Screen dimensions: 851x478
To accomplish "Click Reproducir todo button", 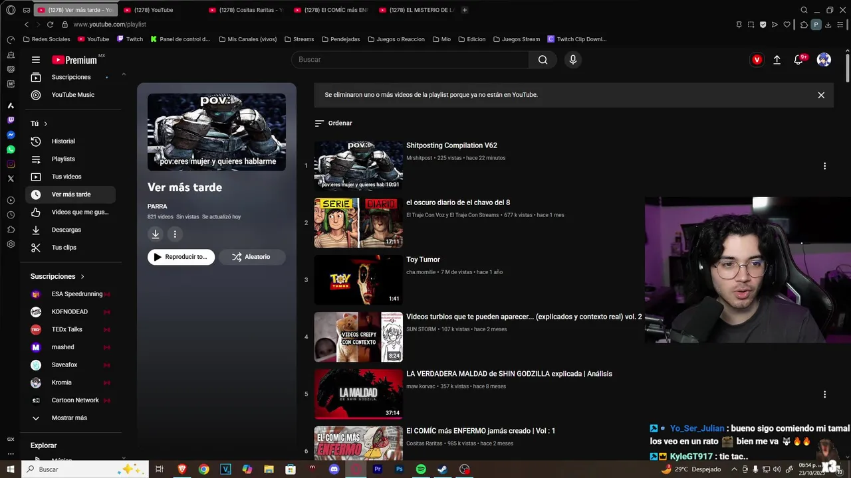I will click(181, 257).
